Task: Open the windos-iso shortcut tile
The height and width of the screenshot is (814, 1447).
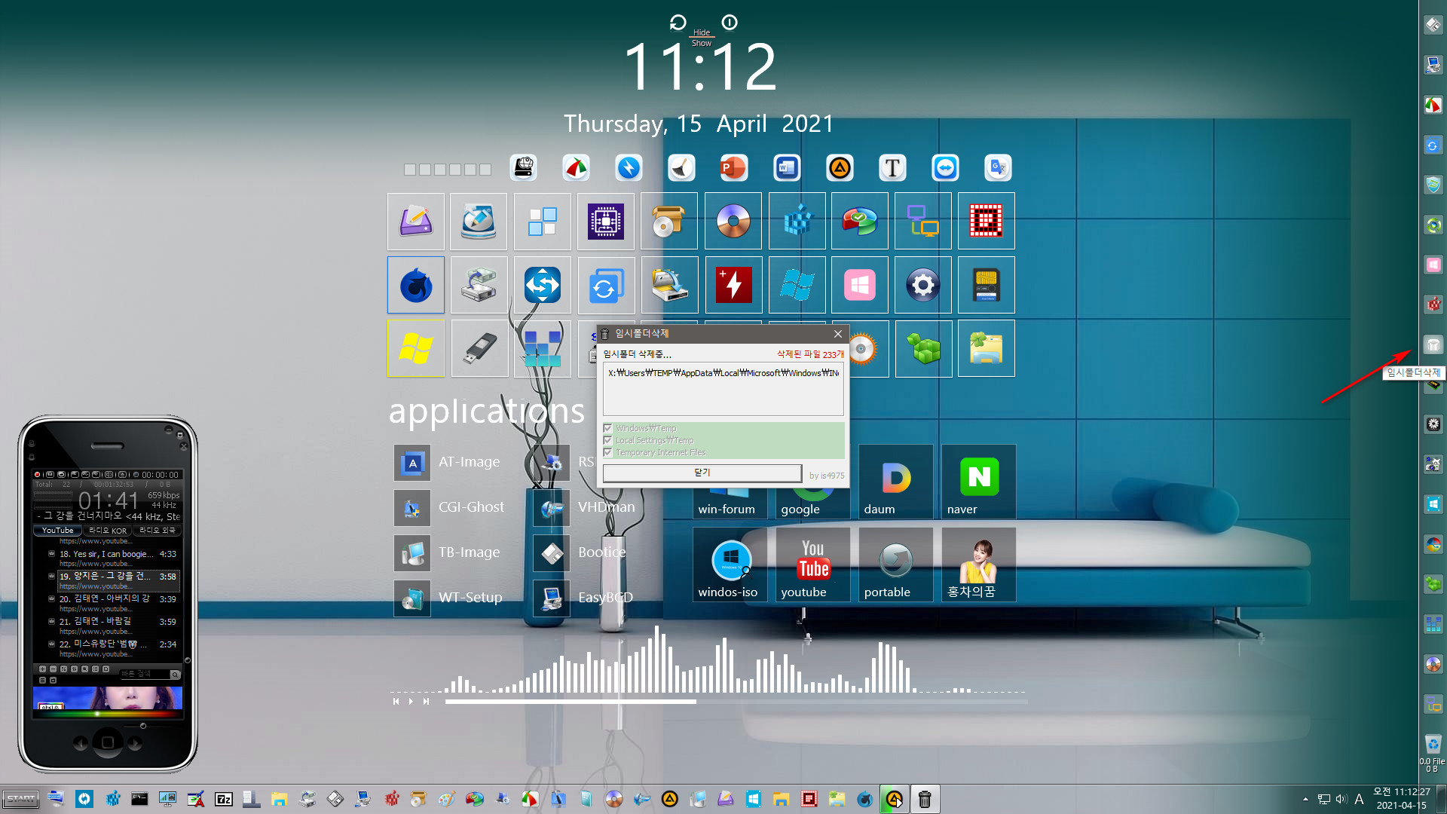Action: (x=730, y=565)
